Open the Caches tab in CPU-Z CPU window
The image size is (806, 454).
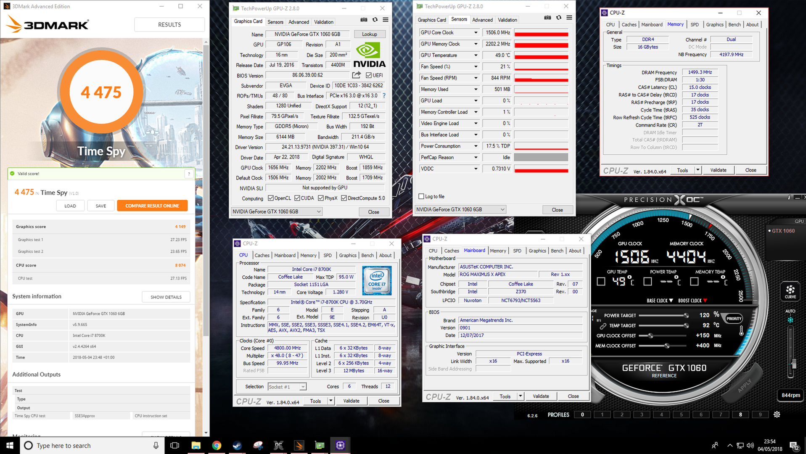click(262, 255)
